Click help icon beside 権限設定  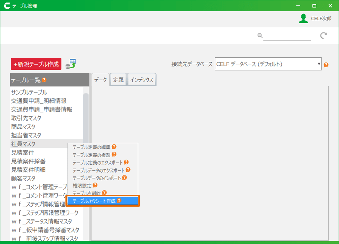(95, 185)
